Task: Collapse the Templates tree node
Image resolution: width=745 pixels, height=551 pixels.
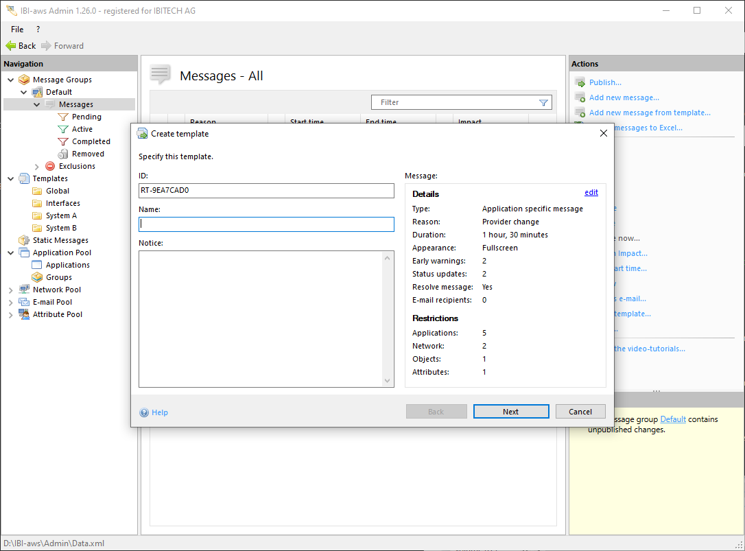Action: pos(10,178)
